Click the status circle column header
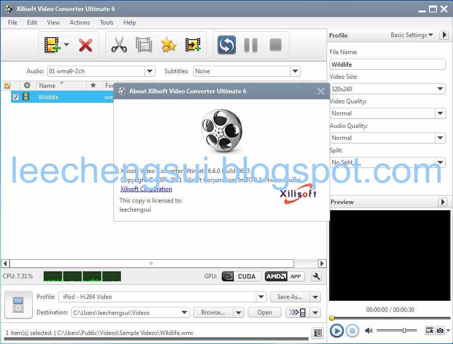Image resolution: width=453 pixels, height=344 pixels. [x=27, y=85]
